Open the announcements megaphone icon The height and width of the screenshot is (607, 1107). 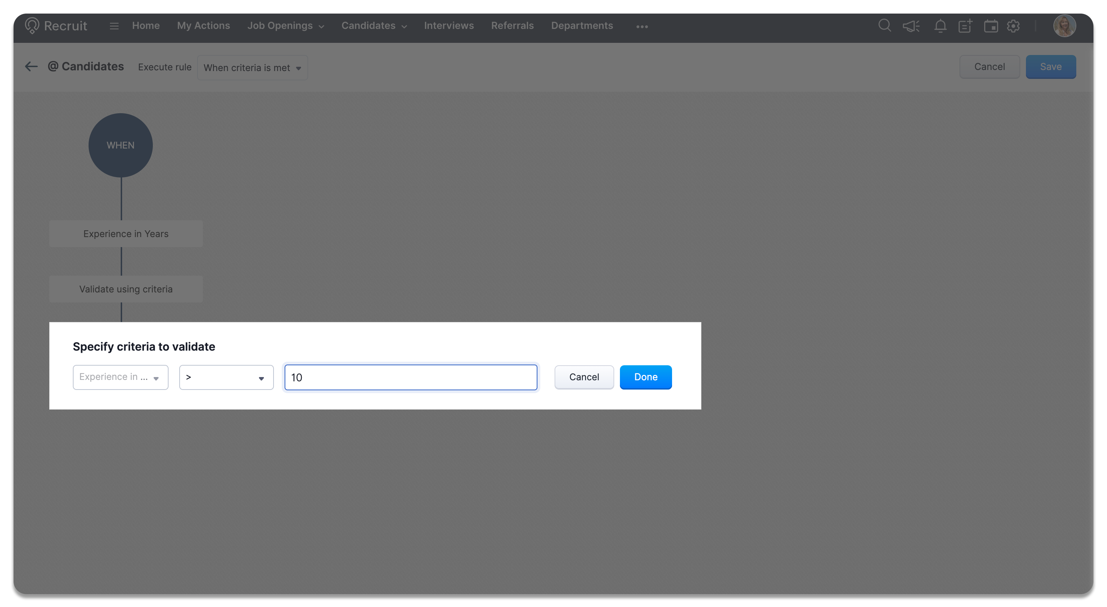tap(911, 26)
